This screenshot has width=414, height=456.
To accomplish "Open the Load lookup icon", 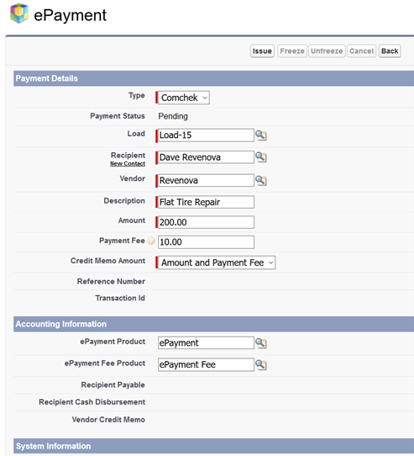I will [260, 135].
